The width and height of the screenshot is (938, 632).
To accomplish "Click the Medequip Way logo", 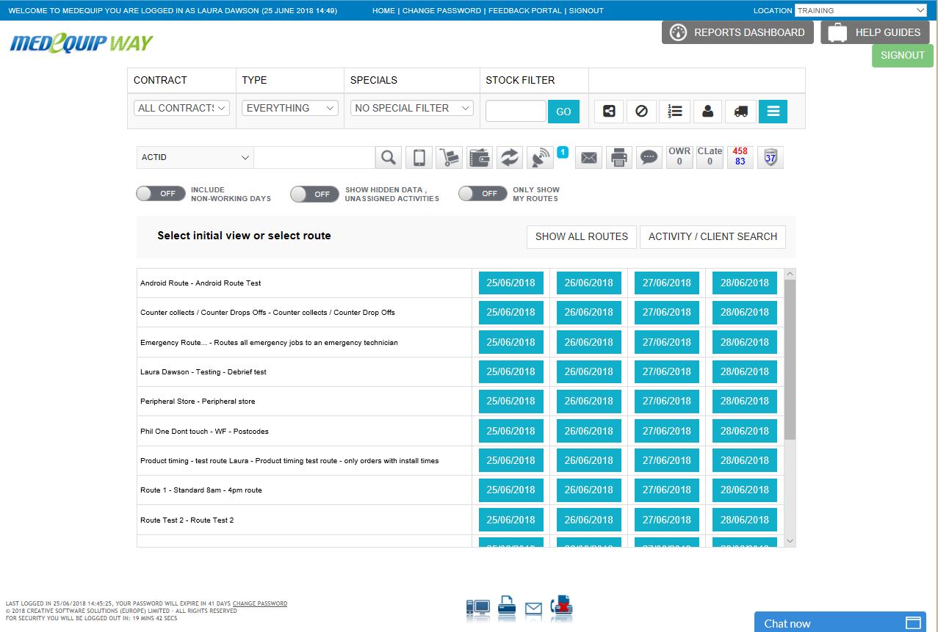I will point(82,43).
